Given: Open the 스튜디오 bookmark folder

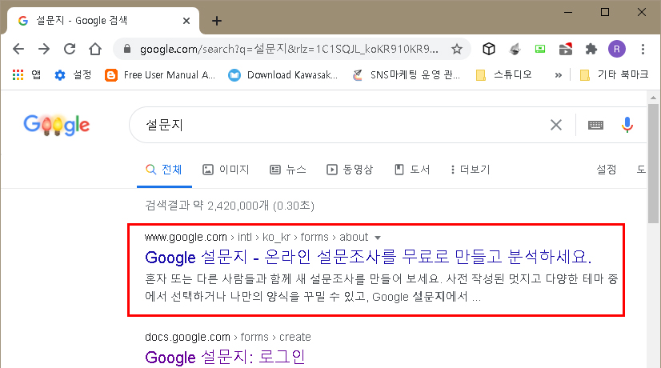Looking at the screenshot, I should click(503, 75).
